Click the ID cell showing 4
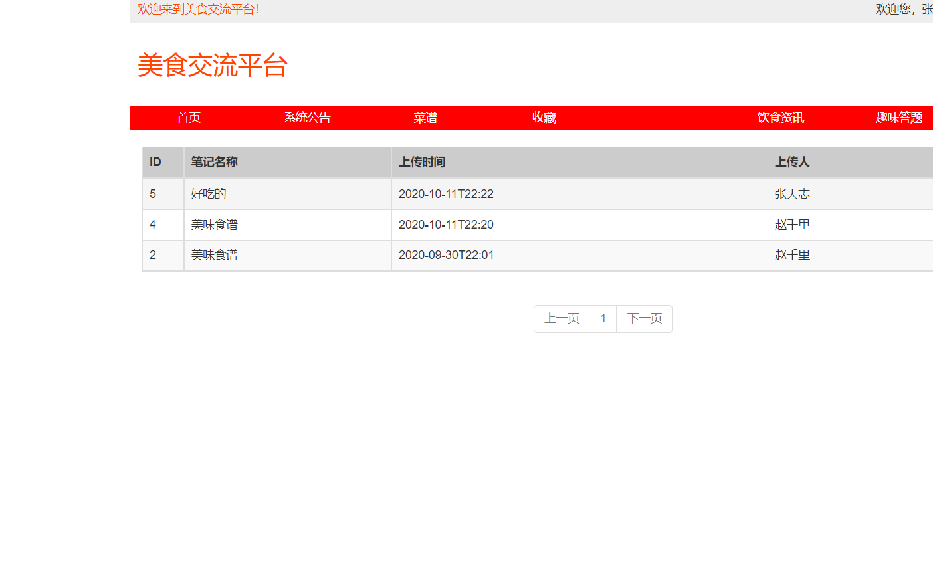 click(x=153, y=225)
